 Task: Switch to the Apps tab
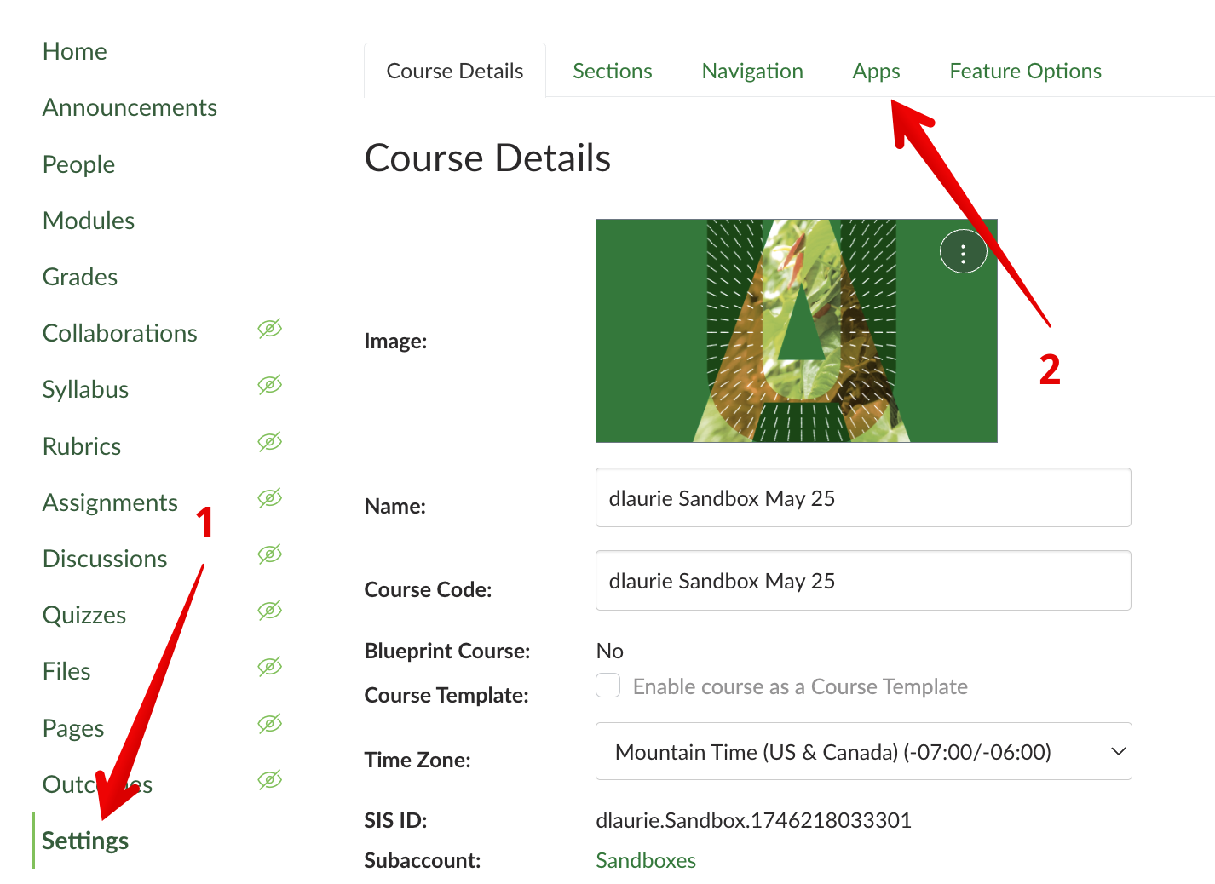point(876,72)
